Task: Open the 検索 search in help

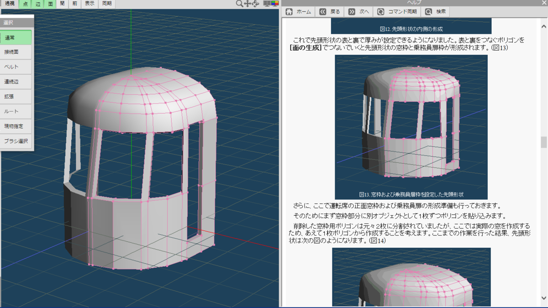Action: 436,12
